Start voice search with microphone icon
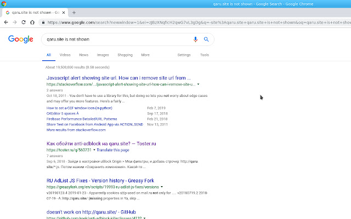Screen dimensions: 351x219 (x=195, y=39)
